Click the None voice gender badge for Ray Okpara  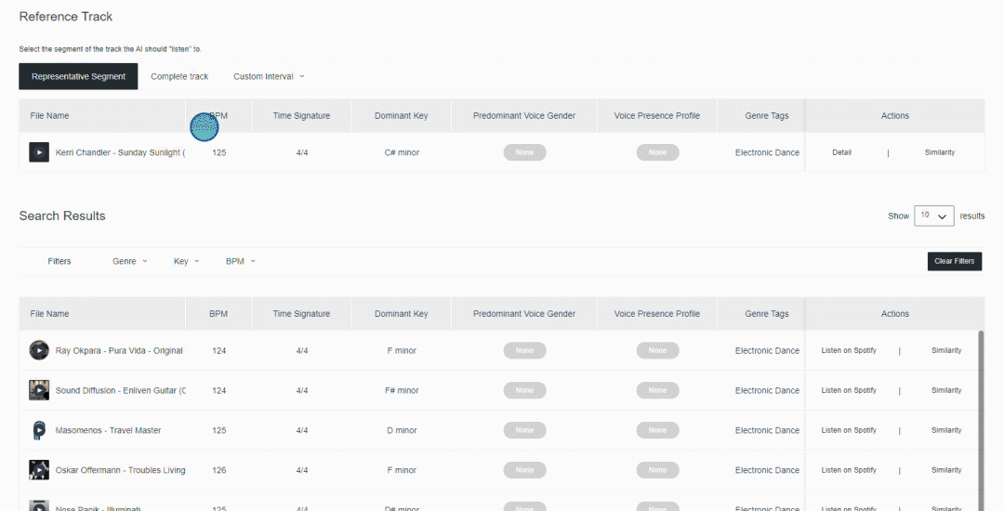coord(524,350)
